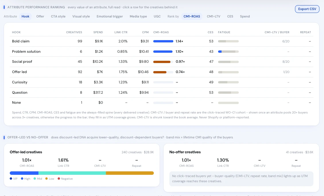Click the OFFER-LED VS NO-OFFER heading
Screen dimensions: 324x196
(28, 138)
